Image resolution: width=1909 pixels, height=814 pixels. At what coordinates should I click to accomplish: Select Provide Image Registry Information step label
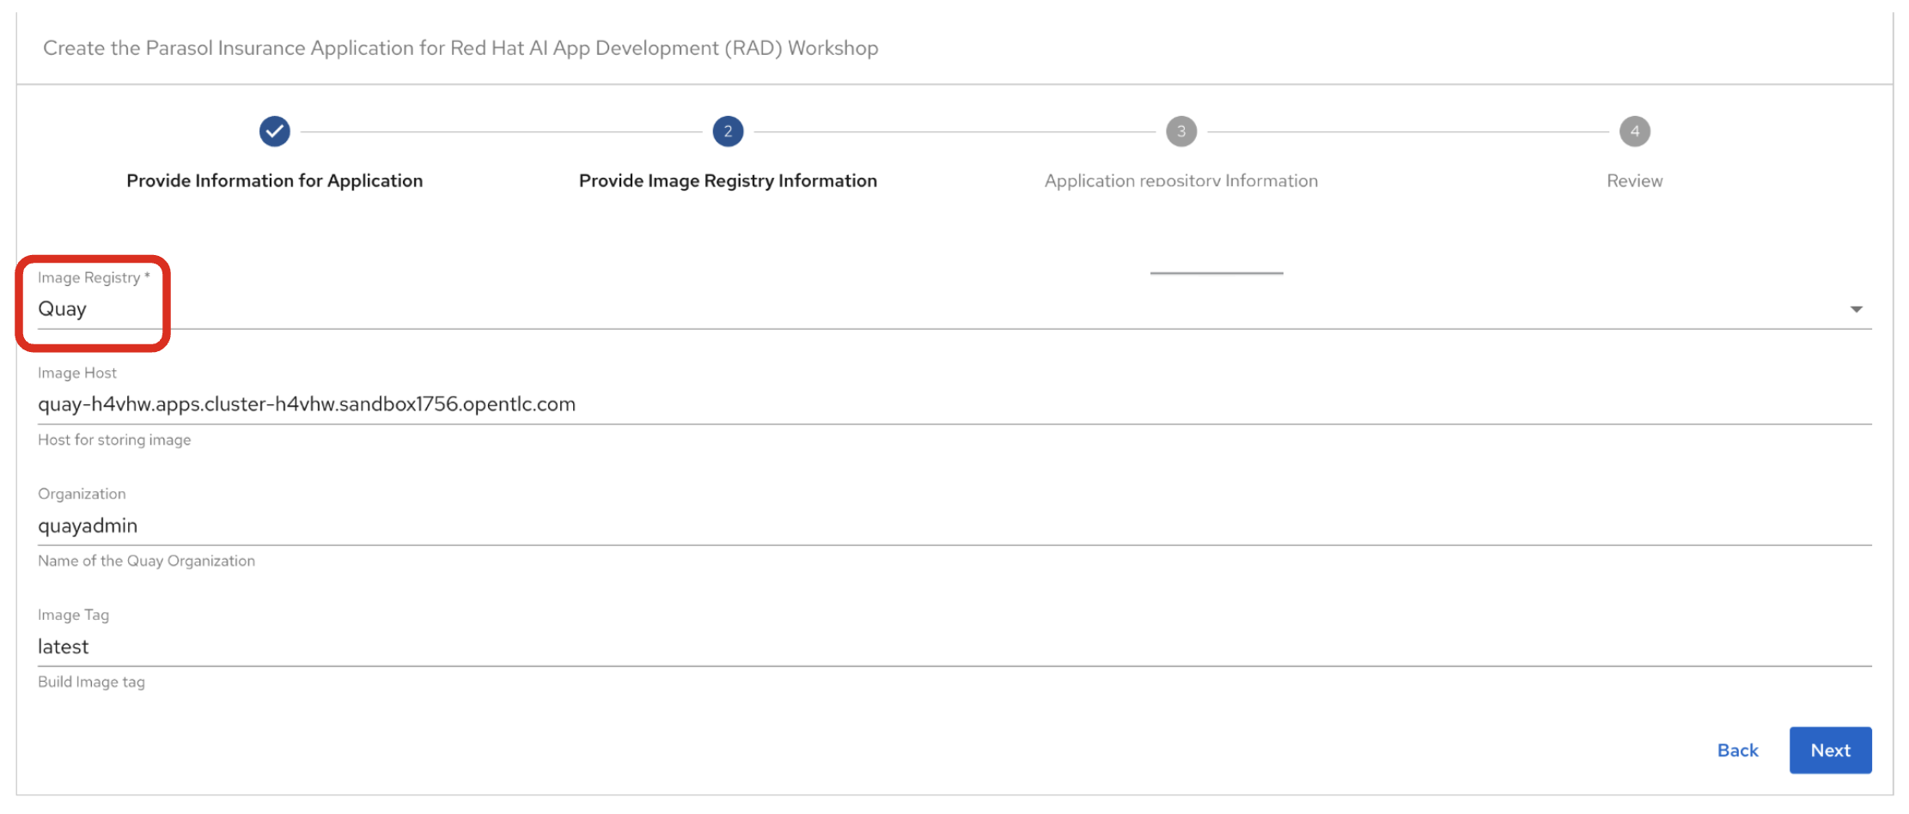click(728, 180)
